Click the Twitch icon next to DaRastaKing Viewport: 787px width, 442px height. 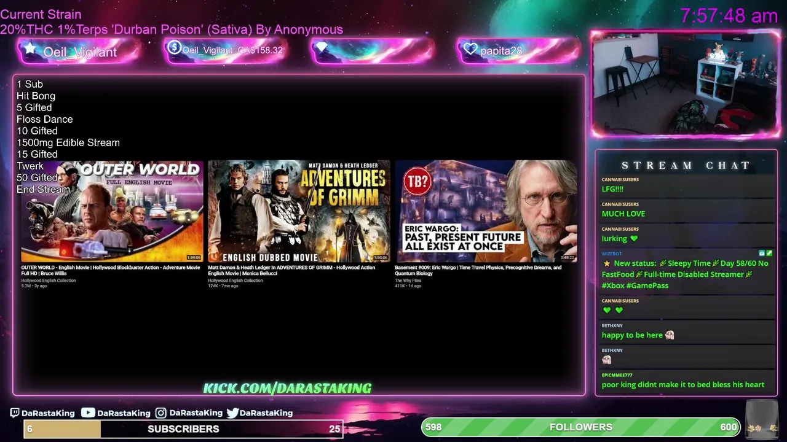(15, 413)
